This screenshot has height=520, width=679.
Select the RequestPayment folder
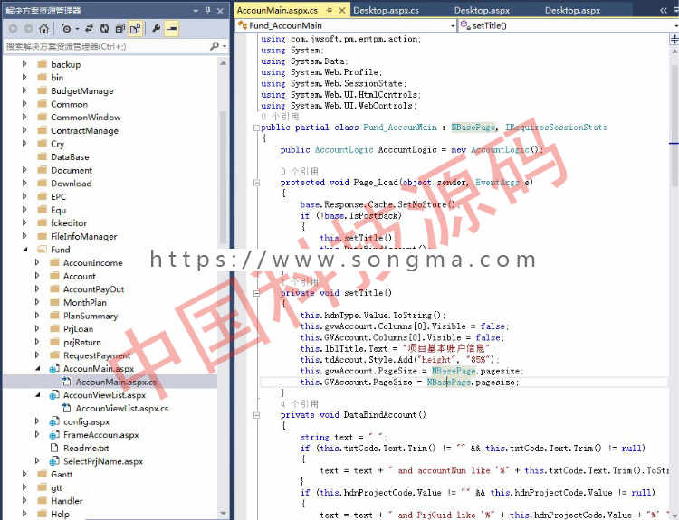[x=97, y=355]
